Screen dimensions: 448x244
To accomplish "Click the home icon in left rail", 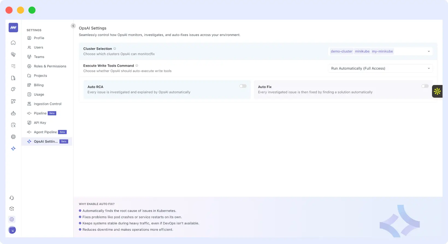I will pos(13,43).
